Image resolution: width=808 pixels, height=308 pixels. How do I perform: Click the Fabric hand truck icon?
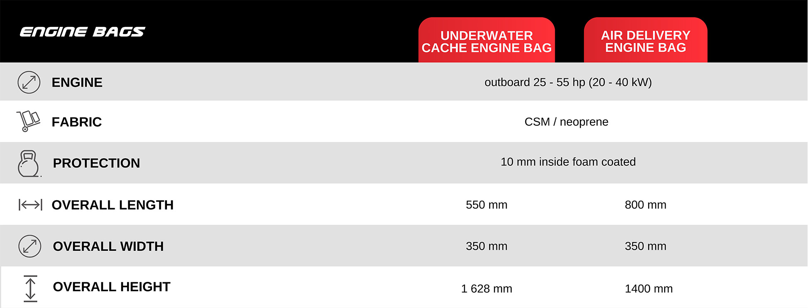pyautogui.click(x=28, y=121)
